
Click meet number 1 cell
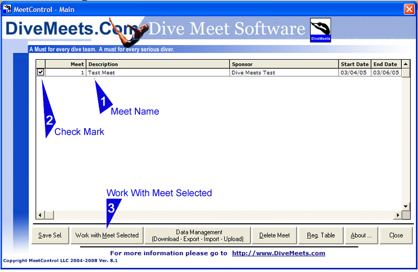[x=66, y=72]
